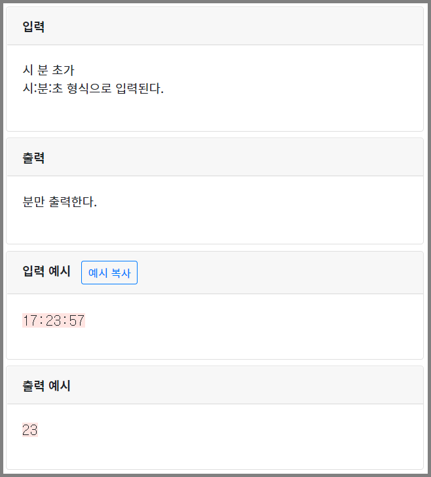431x477 pixels.
Task: Select the sample input 17:23:57
Action: pos(54,320)
